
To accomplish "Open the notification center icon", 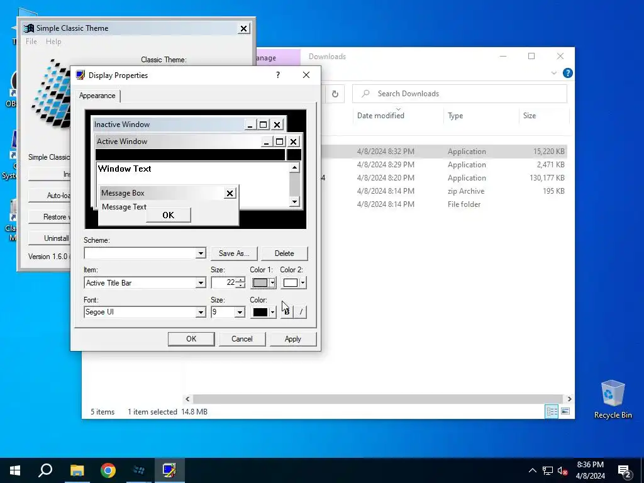I will 625,471.
